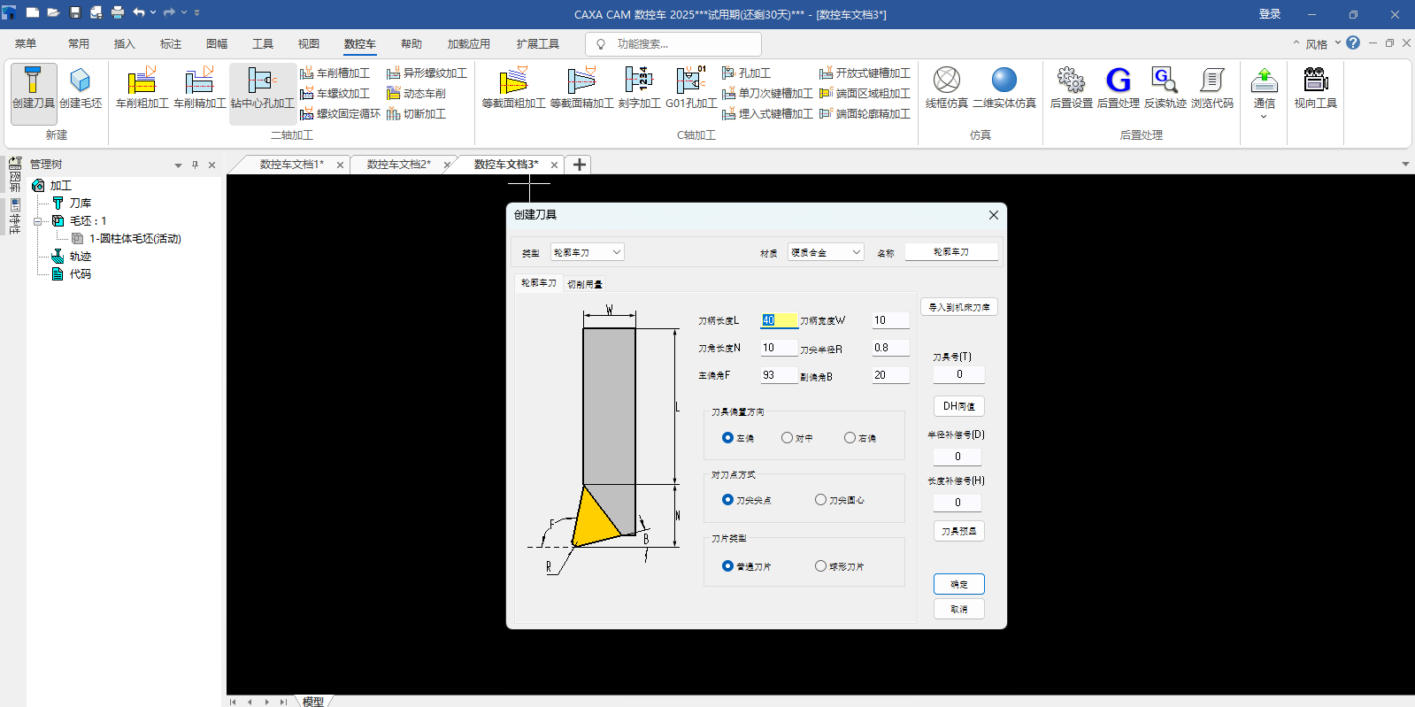Open the 视图 ribbon tab
The height and width of the screenshot is (707, 1415).
click(x=309, y=43)
